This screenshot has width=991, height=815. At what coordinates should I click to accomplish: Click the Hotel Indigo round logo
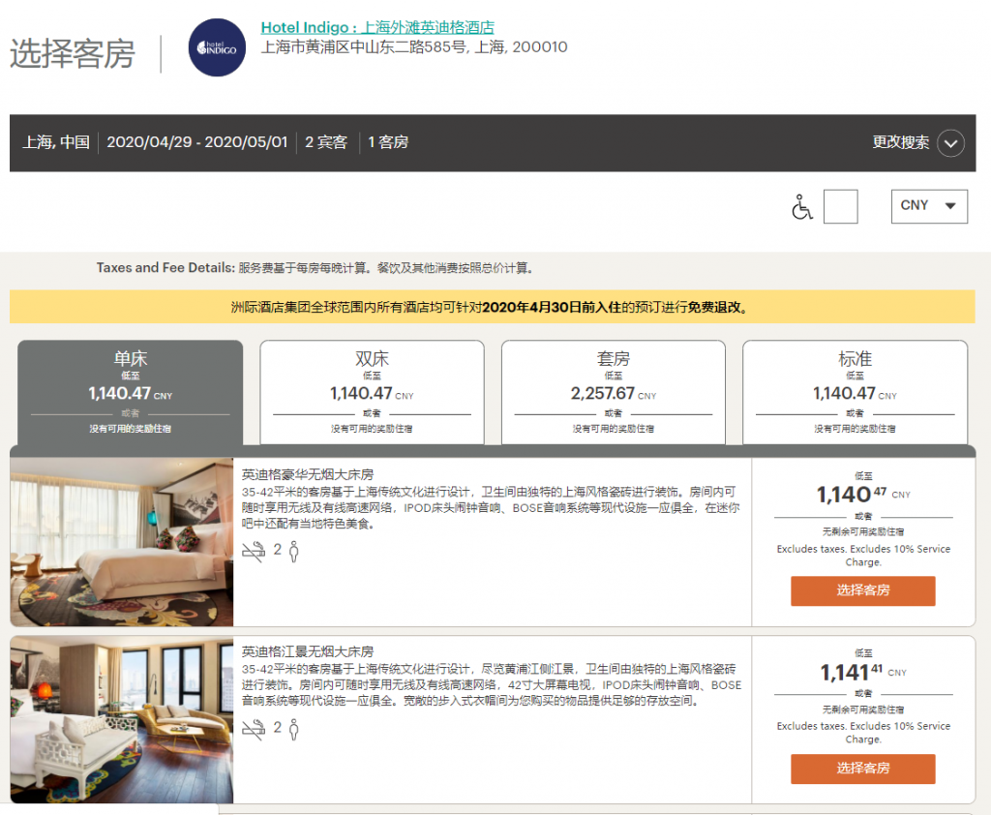[217, 47]
